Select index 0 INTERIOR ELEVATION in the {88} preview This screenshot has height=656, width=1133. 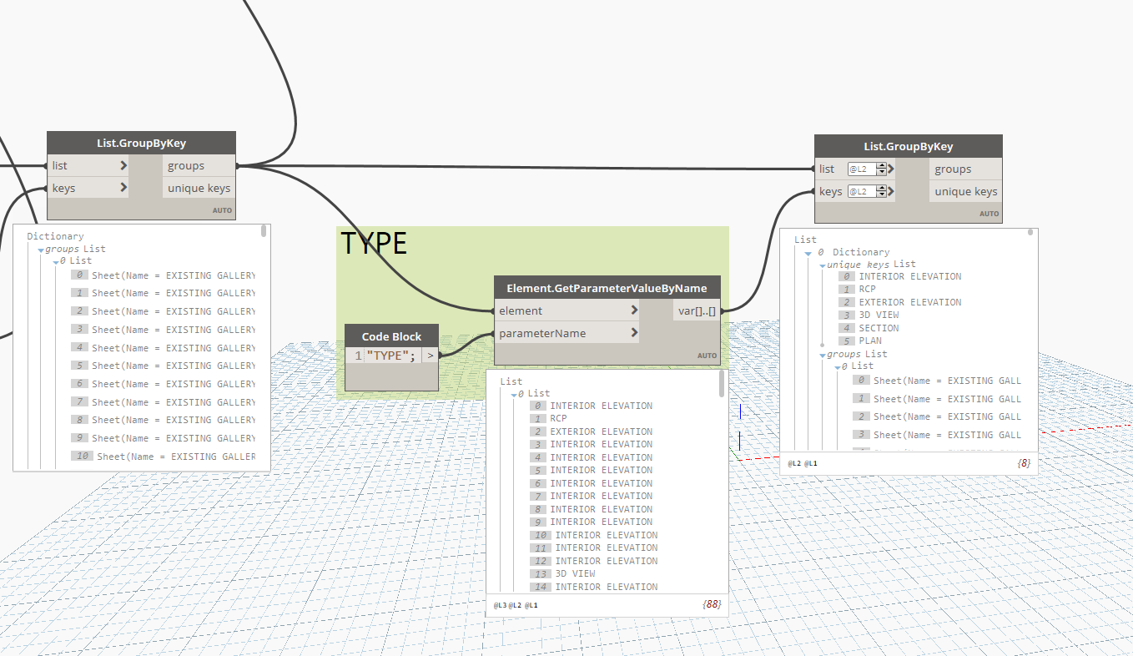tap(591, 406)
